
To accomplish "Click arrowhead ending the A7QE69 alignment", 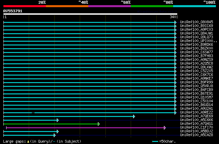I will (134, 116).
